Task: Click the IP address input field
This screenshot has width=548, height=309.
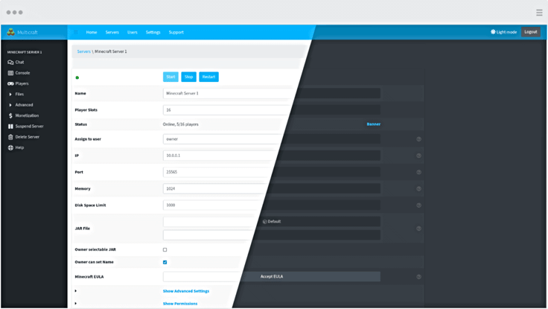Action: tap(272, 156)
